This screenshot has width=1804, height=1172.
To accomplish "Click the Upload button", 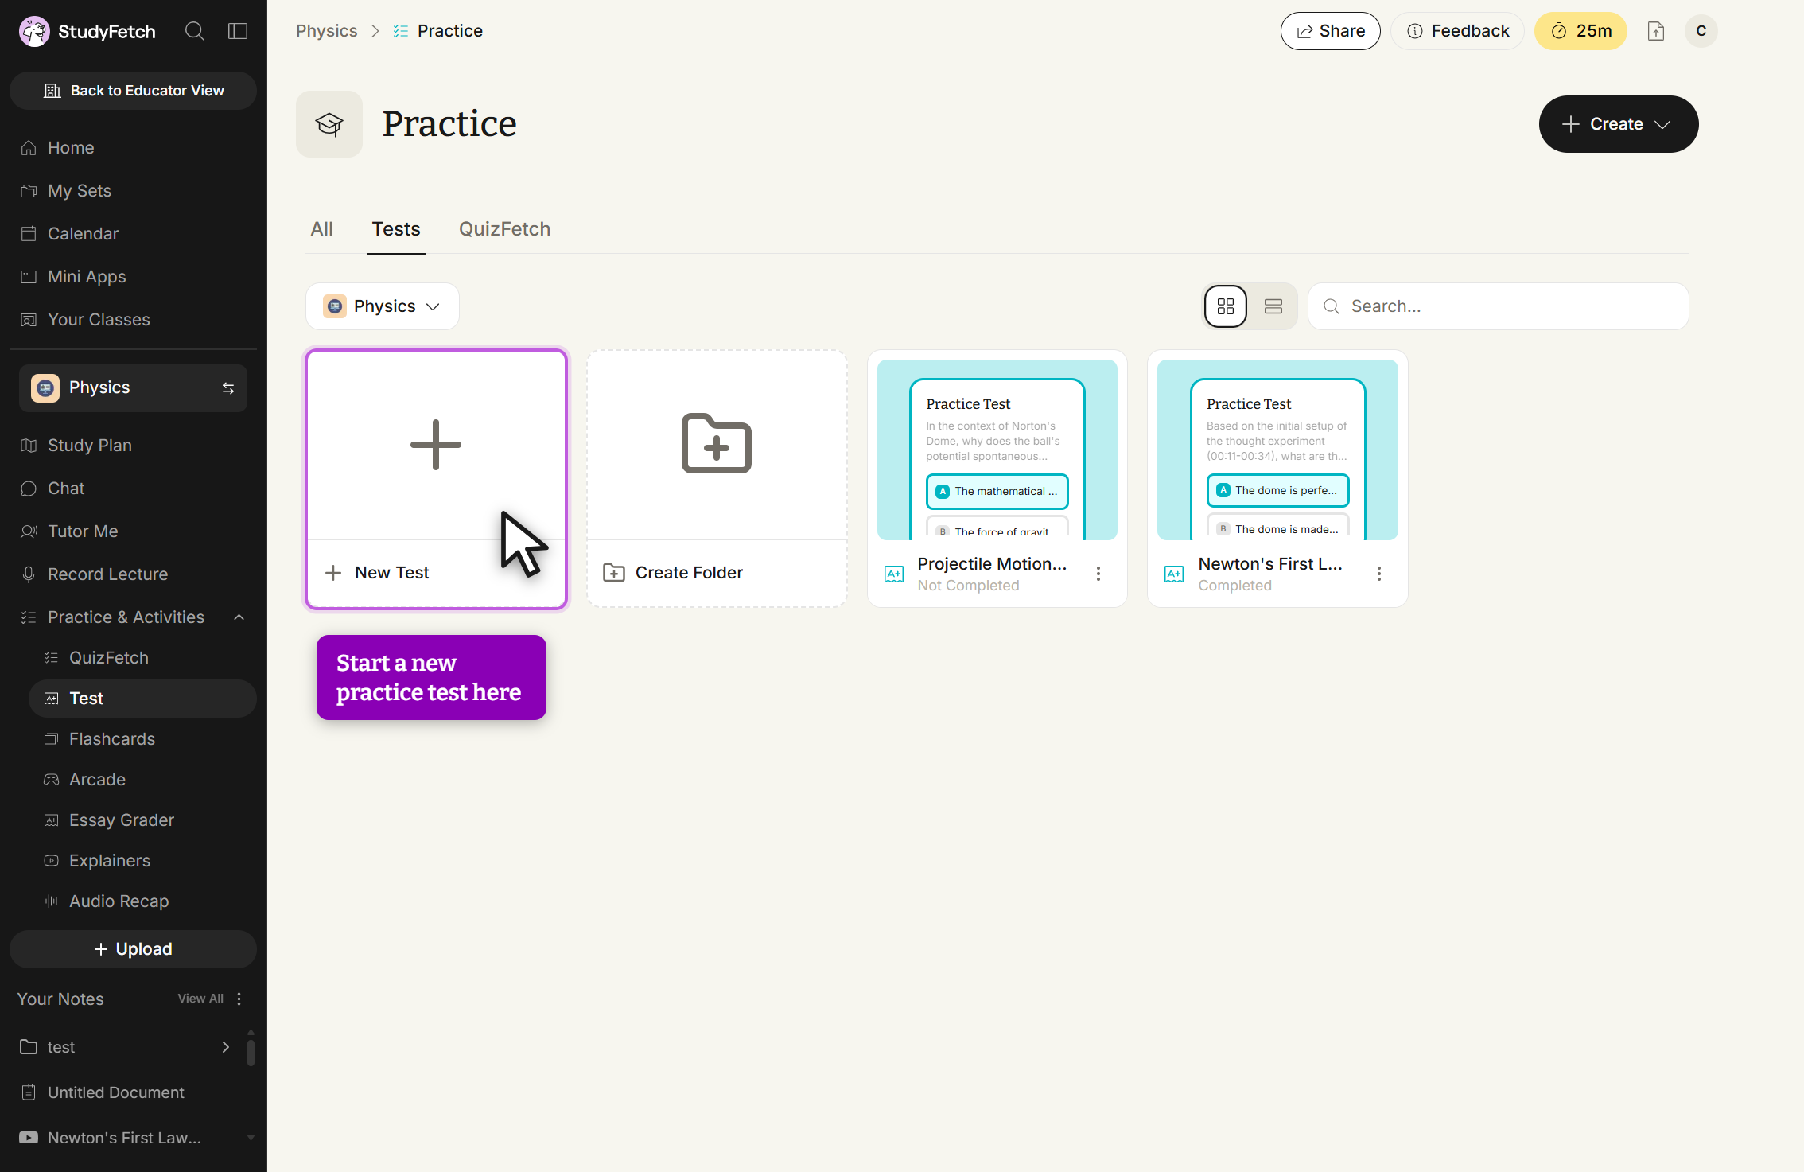I will [x=133, y=948].
